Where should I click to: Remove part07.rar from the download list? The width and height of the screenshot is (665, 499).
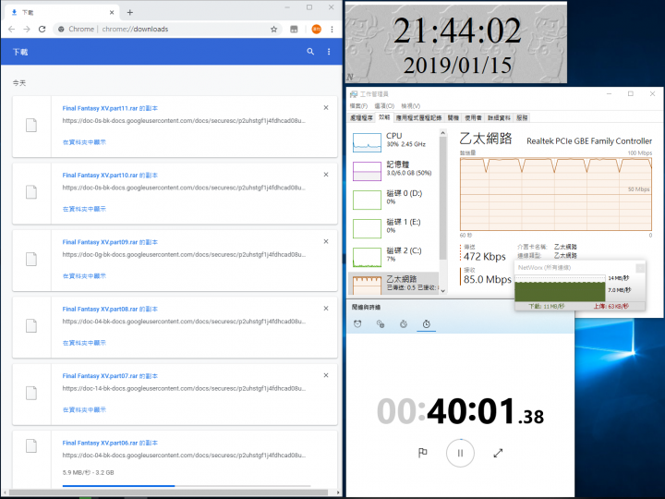[326, 375]
